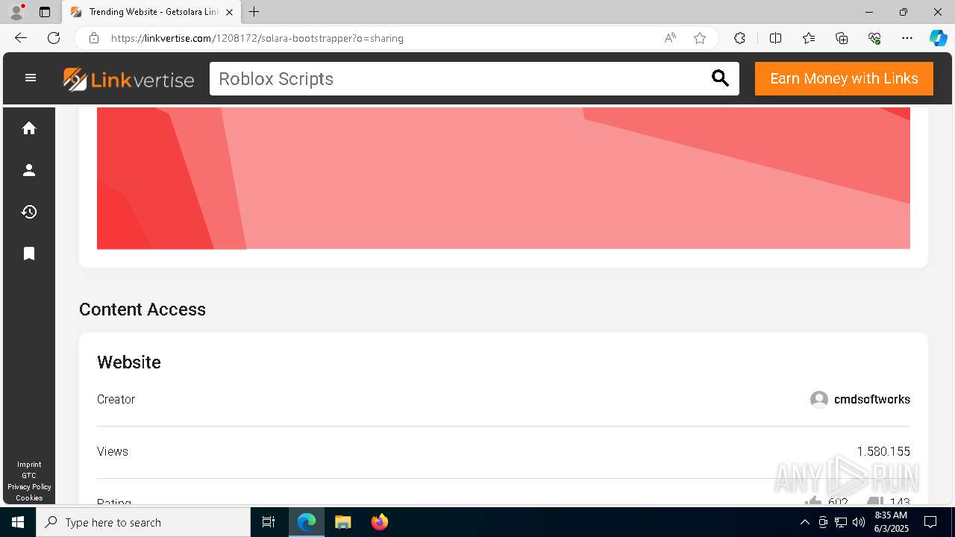This screenshot has width=955, height=537.
Task: Toggle Split screen
Action: (775, 38)
